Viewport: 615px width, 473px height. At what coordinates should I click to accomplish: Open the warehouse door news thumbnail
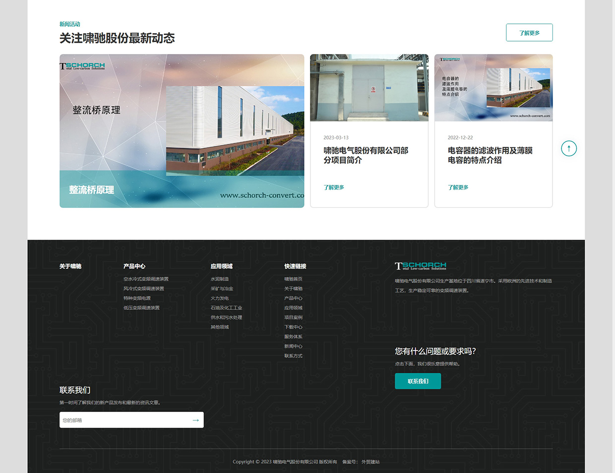(x=369, y=88)
